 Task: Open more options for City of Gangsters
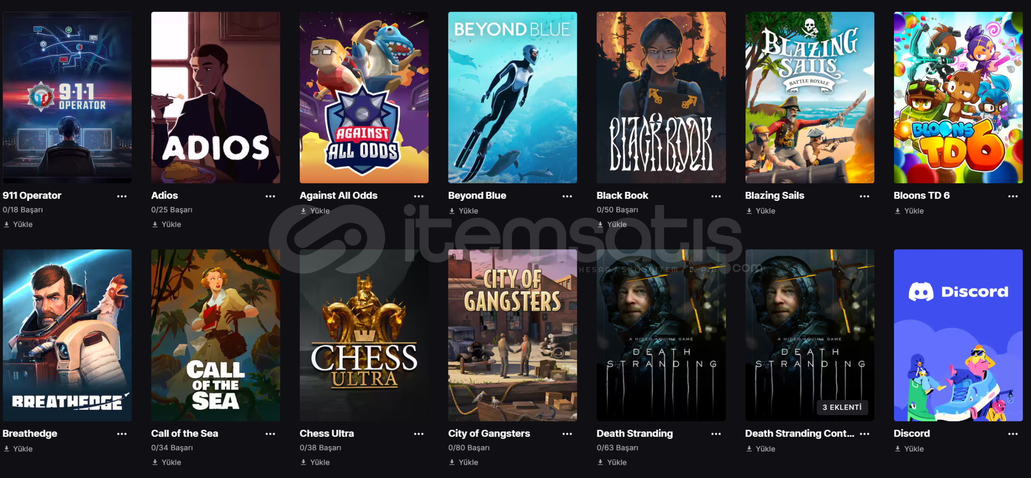coord(567,434)
